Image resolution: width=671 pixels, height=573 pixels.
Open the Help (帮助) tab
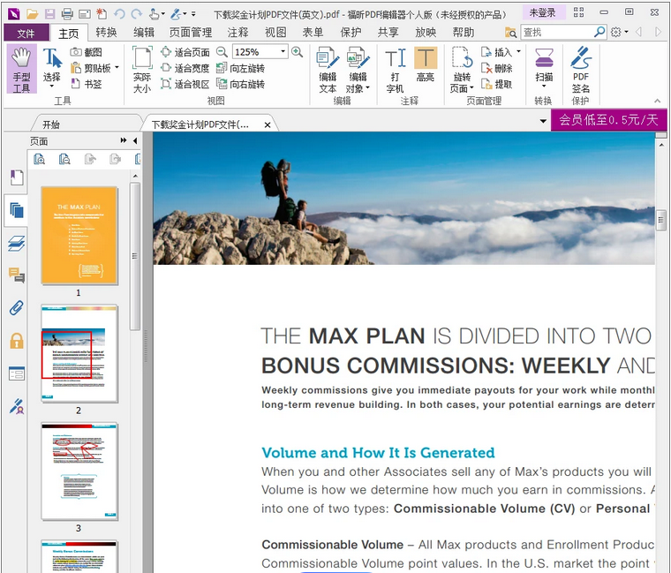[463, 33]
